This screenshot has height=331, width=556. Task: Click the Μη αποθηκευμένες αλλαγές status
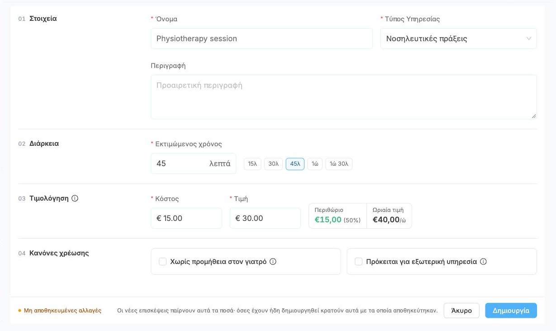[60, 311]
